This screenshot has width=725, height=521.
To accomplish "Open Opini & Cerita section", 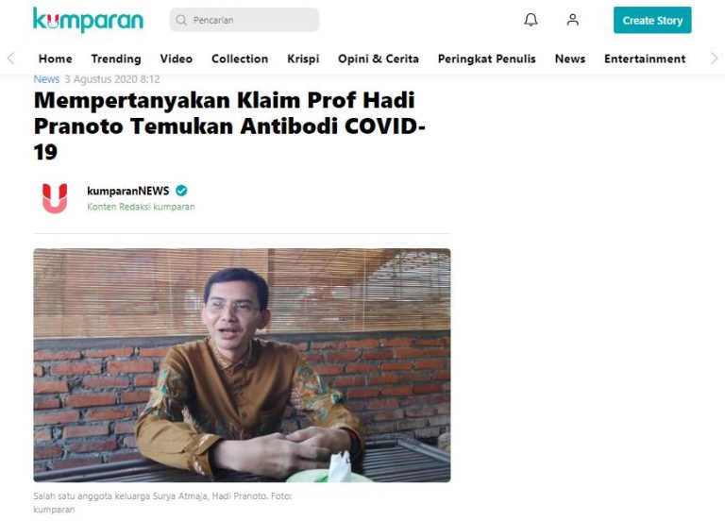I will point(379,59).
